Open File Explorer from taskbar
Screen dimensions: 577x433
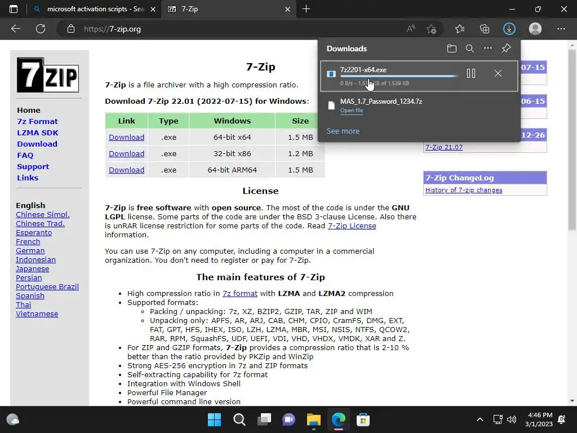[314, 419]
